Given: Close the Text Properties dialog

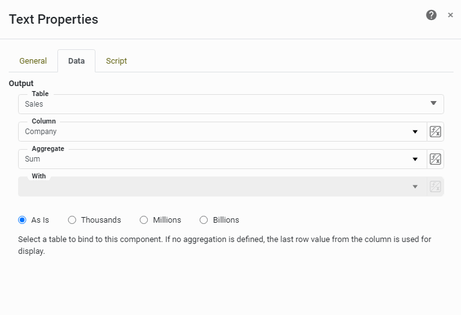Looking at the screenshot, I should (450, 15).
